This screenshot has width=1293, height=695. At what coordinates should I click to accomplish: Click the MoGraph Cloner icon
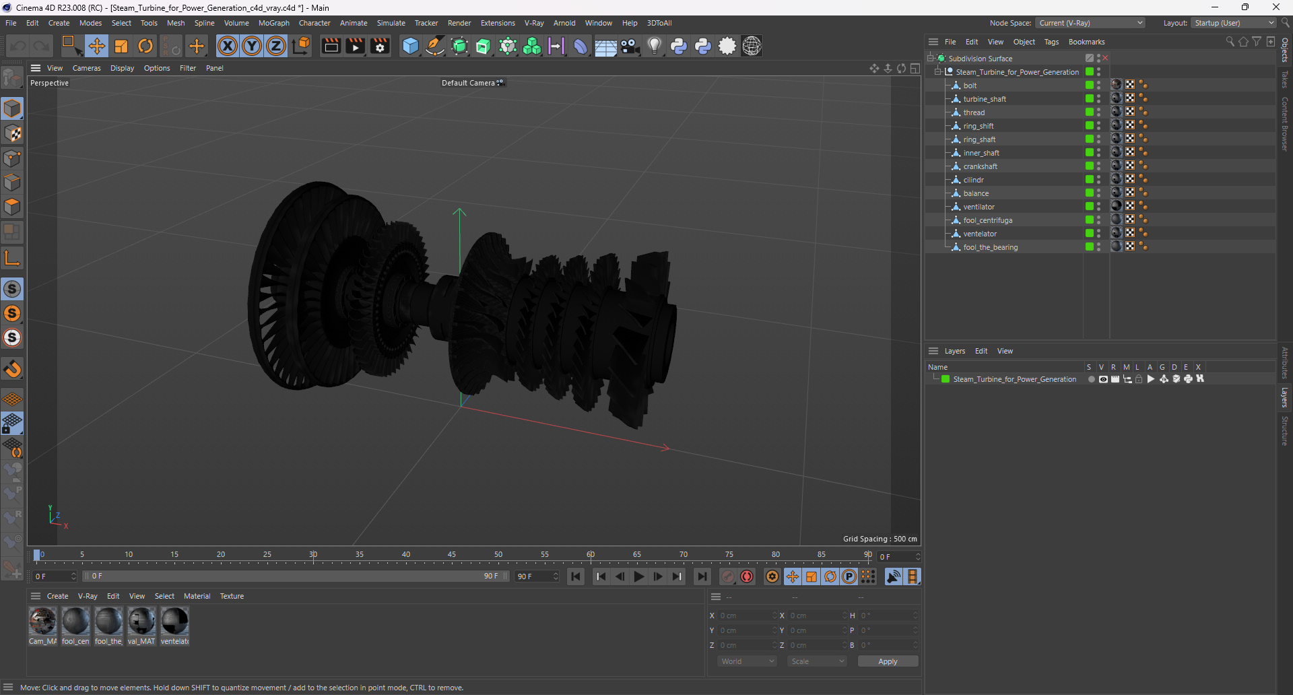[532, 46]
